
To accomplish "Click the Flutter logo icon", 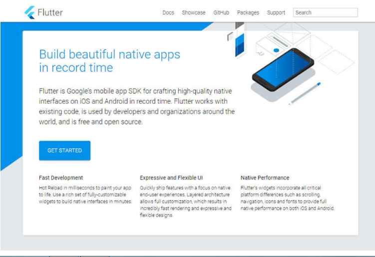I will pyautogui.click(x=29, y=12).
